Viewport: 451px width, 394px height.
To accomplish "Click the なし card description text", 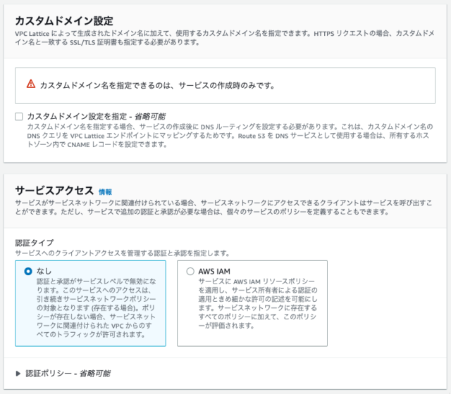I will [97, 308].
